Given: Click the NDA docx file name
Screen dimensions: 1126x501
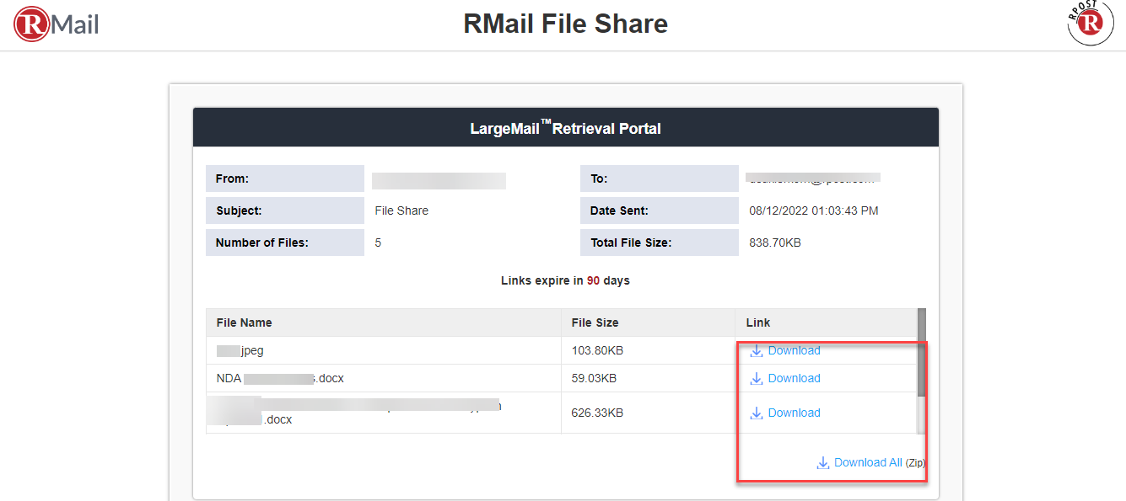Looking at the screenshot, I should 280,378.
